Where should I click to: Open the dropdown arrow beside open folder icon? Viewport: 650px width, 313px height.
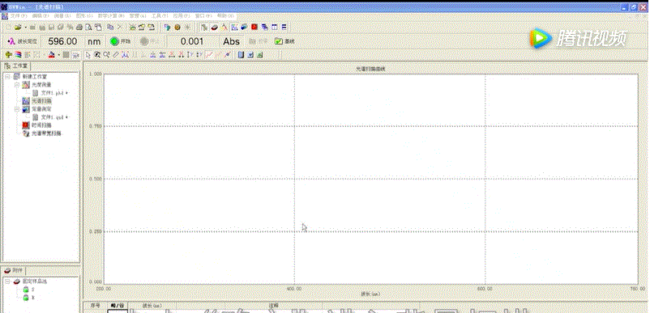pos(25,27)
